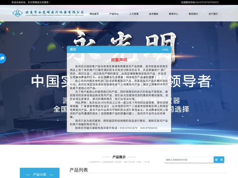Click the 搜索 search button
The image size is (238, 178).
[x=219, y=160]
